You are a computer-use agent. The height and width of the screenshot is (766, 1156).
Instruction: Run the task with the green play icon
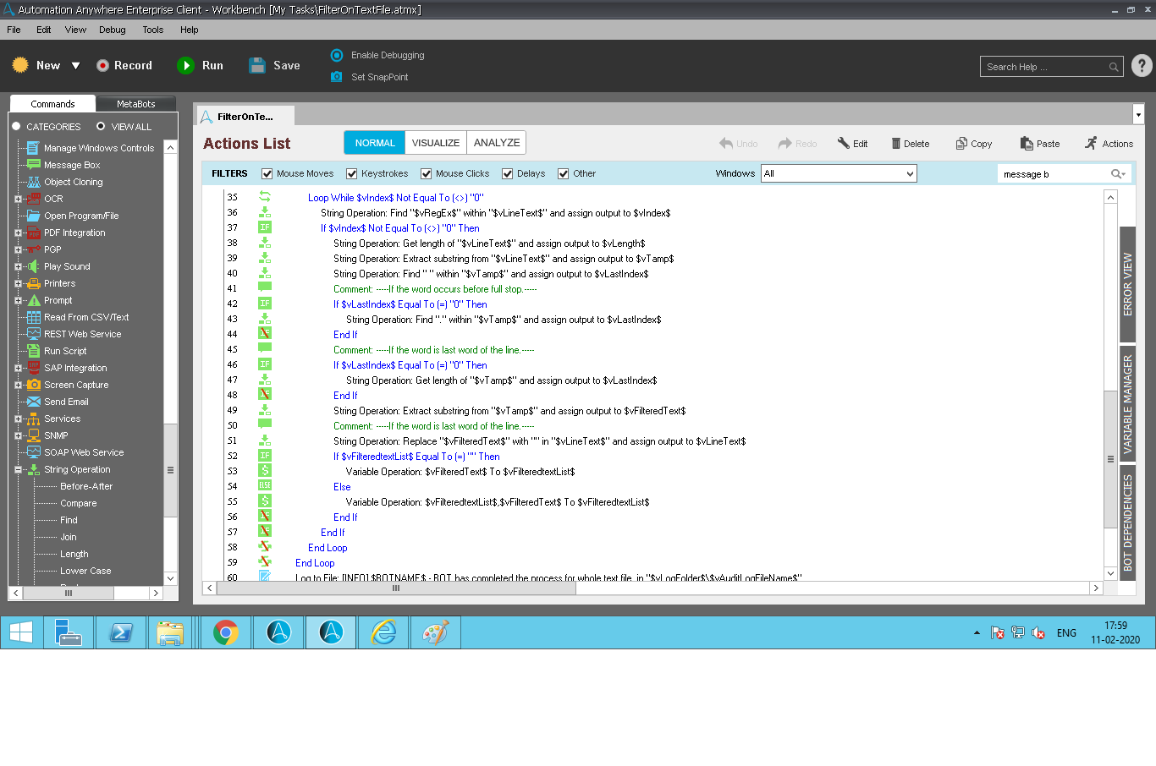pyautogui.click(x=185, y=66)
